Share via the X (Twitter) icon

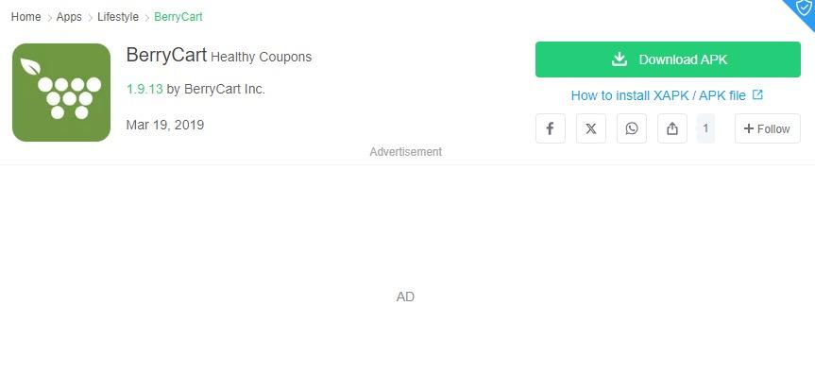tap(591, 128)
